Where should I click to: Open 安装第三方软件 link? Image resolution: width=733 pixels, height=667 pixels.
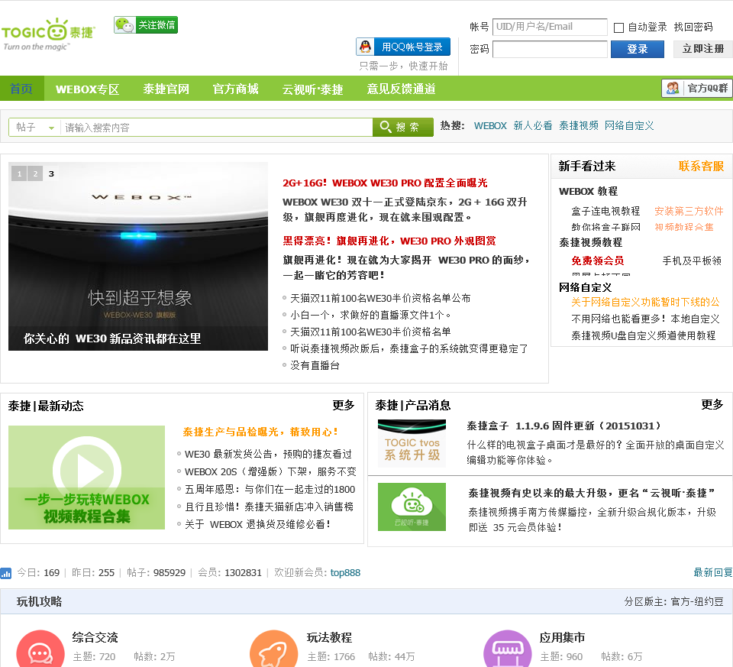[689, 211]
